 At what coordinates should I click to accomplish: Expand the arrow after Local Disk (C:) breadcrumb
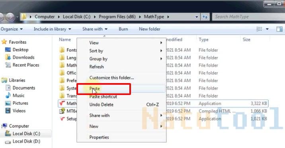click(x=95, y=17)
